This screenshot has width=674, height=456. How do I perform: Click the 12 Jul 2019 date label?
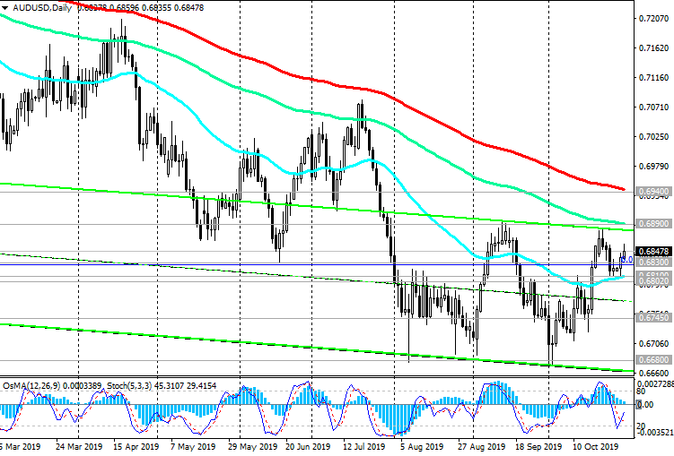pos(363,447)
